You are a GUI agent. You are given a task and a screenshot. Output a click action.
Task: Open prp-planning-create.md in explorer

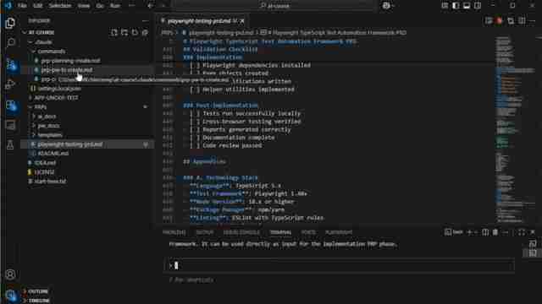[x=70, y=60]
